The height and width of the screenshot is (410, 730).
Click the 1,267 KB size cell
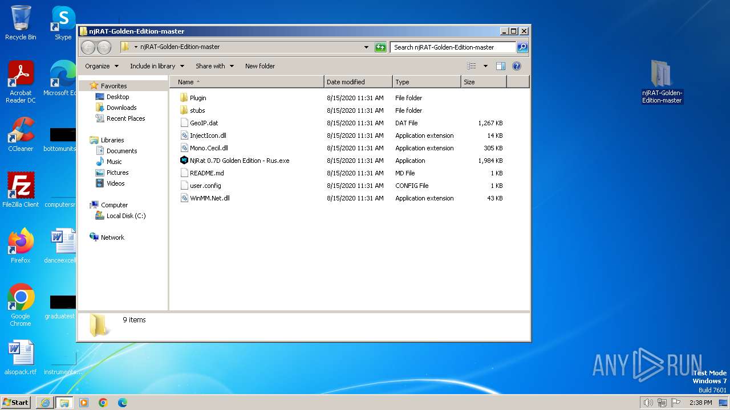pyautogui.click(x=490, y=123)
